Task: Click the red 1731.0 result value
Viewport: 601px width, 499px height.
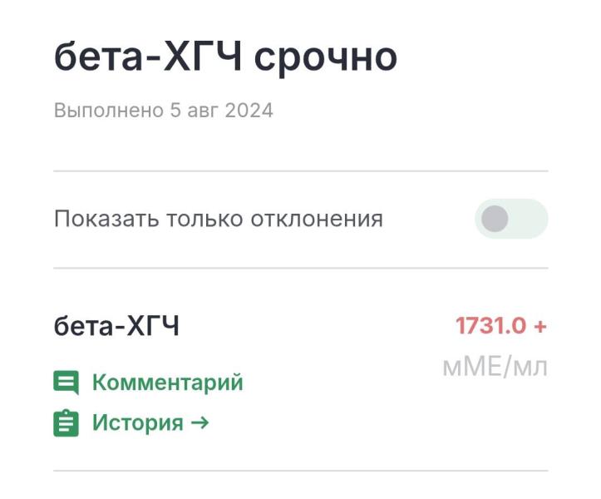Action: click(x=490, y=326)
